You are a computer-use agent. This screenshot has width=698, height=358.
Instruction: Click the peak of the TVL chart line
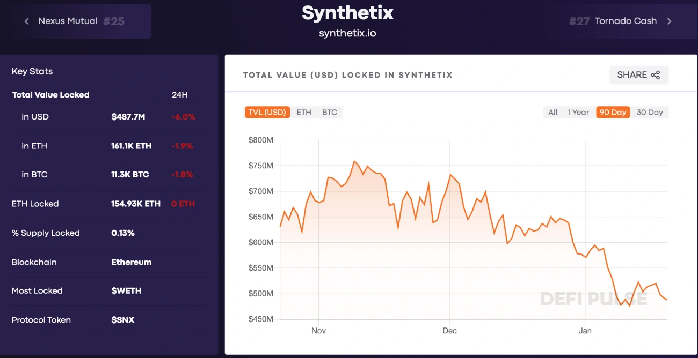pos(354,161)
